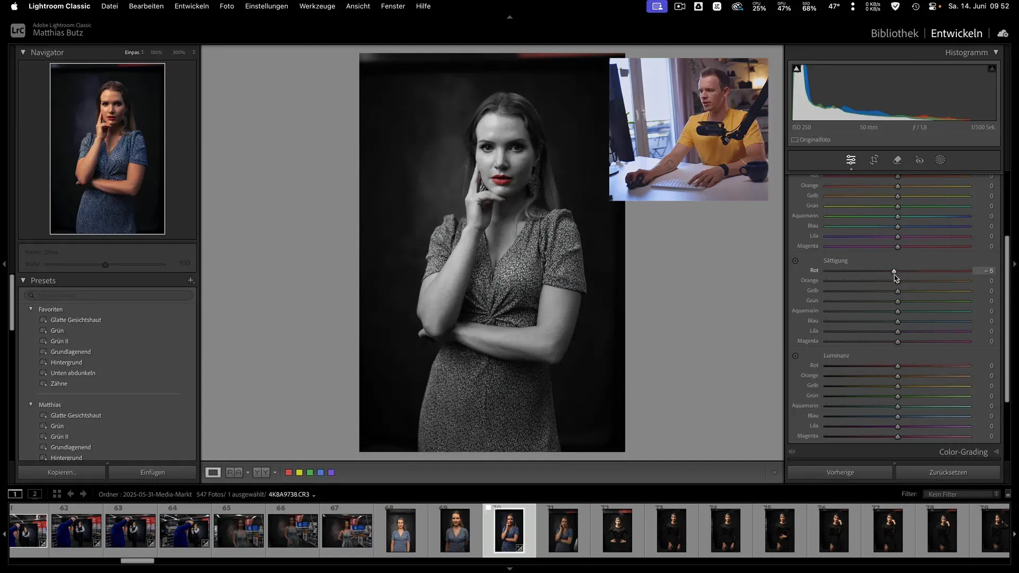Select the Edit sliders tool icon
The image size is (1019, 573).
[x=851, y=160]
